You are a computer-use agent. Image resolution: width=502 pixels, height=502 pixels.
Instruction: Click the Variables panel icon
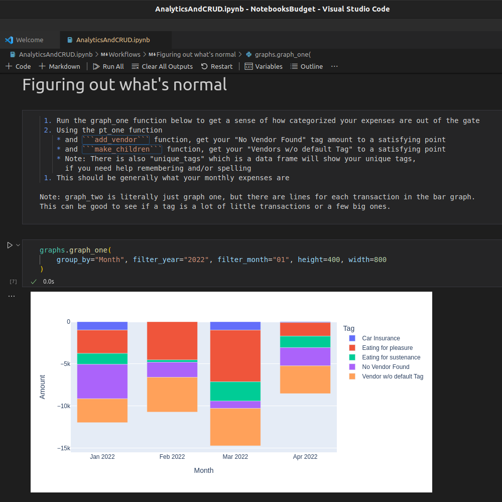(248, 67)
